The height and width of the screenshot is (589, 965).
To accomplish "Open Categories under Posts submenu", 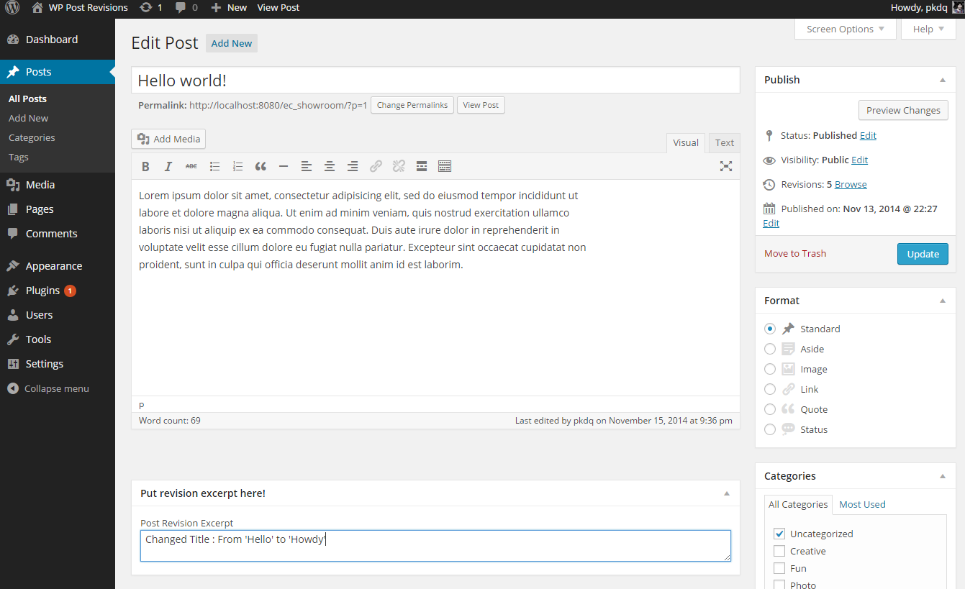I will pyautogui.click(x=32, y=137).
